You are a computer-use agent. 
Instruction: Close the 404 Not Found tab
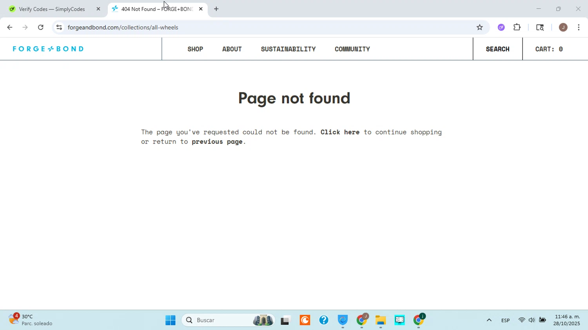tap(201, 9)
